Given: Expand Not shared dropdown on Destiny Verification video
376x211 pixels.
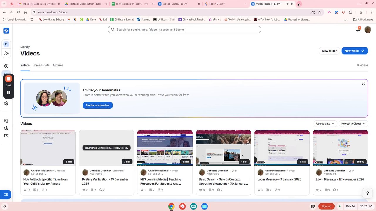Looking at the screenshot, I should pos(98,174).
